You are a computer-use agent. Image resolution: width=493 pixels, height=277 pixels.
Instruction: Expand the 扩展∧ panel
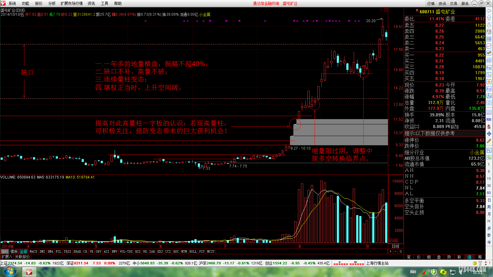coord(7,257)
